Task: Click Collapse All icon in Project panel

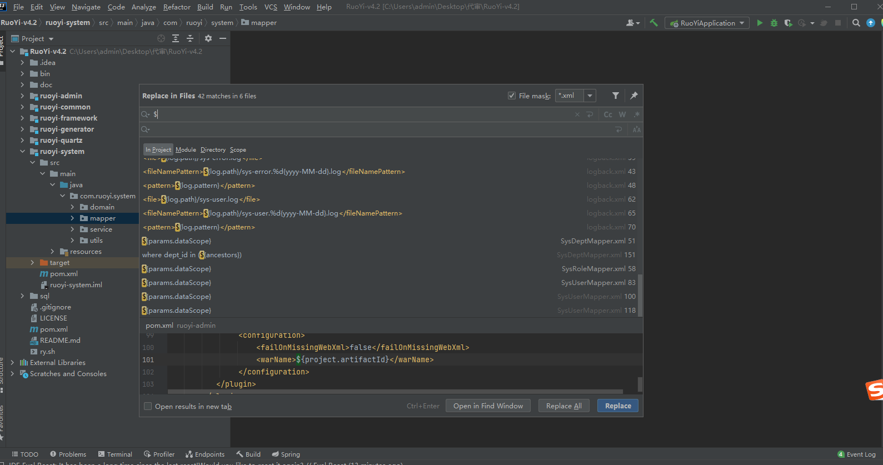Action: pos(190,38)
